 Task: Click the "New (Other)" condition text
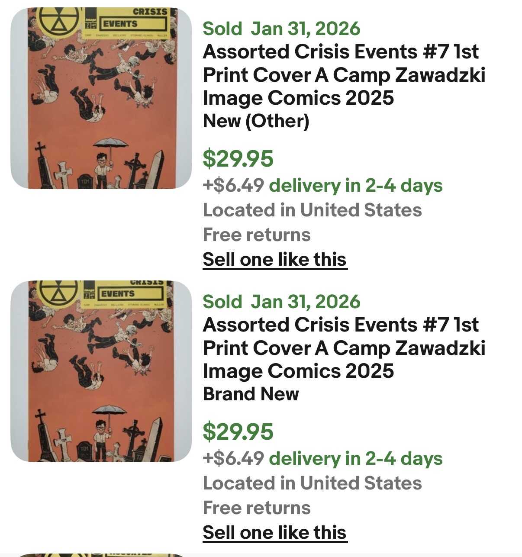point(256,121)
